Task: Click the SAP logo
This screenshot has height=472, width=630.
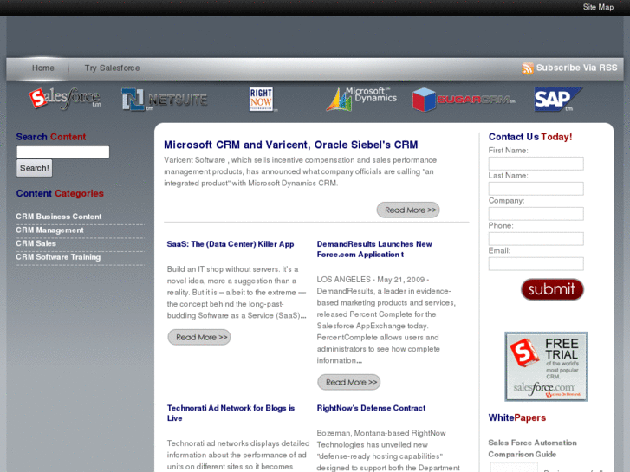Action: pos(558,99)
